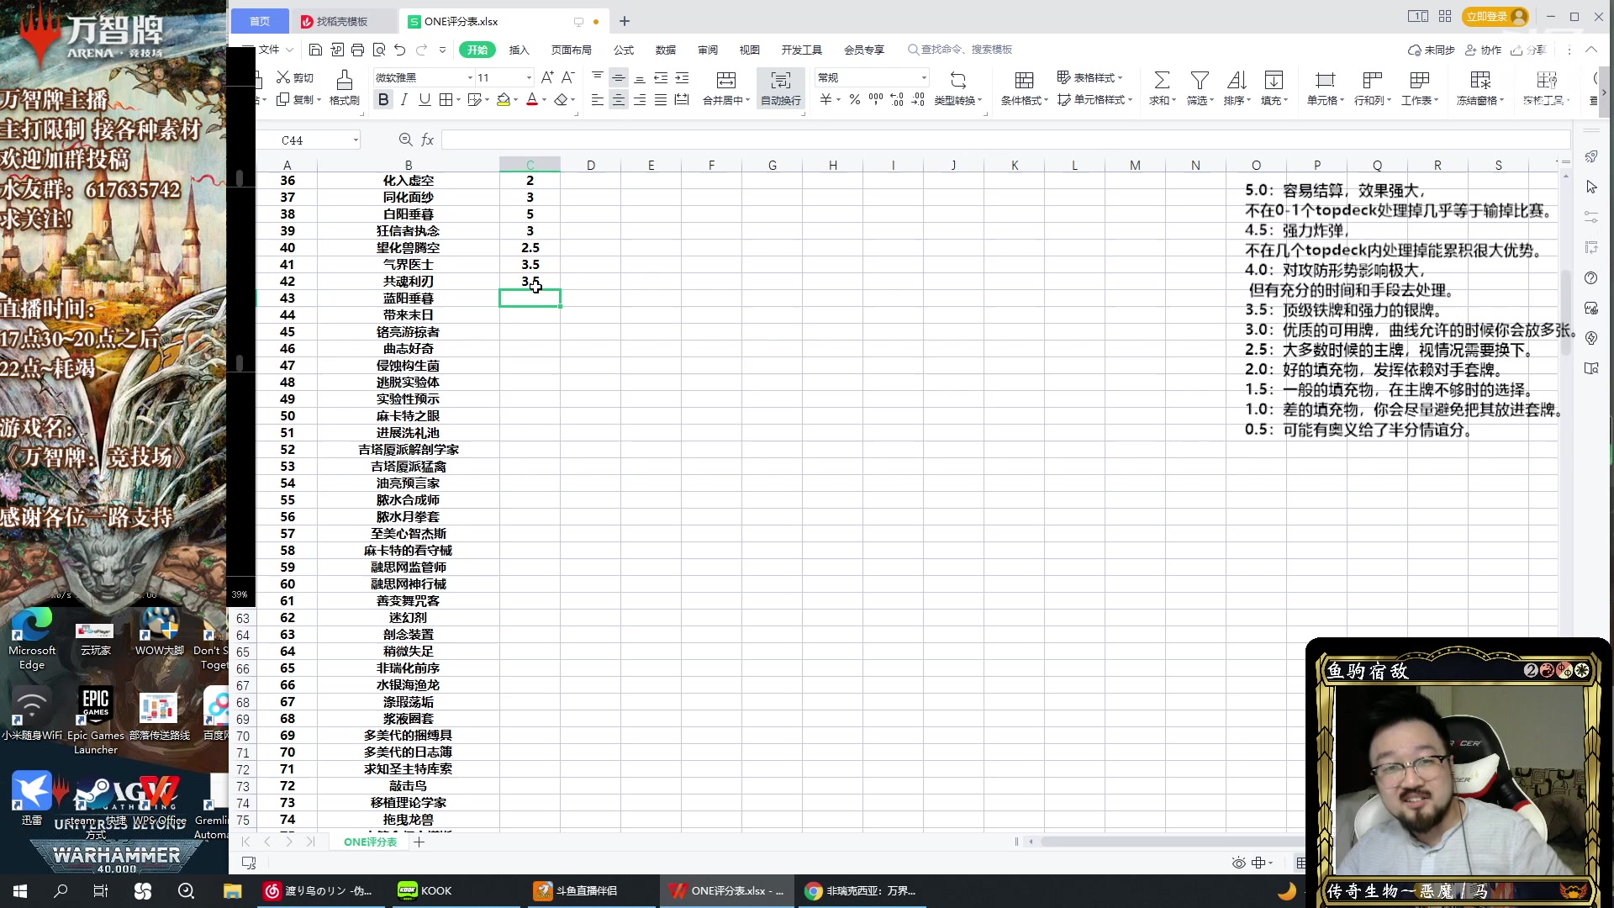Toggle vertical middle alignment
This screenshot has width=1614, height=908.
(619, 77)
